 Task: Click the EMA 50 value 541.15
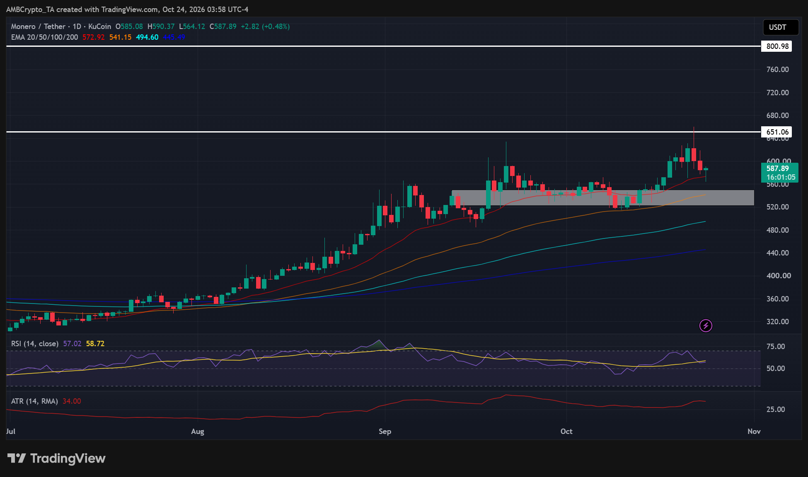120,37
